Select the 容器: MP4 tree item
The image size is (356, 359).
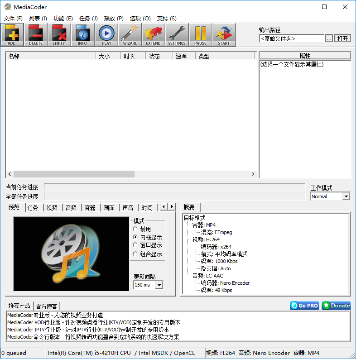click(x=204, y=225)
